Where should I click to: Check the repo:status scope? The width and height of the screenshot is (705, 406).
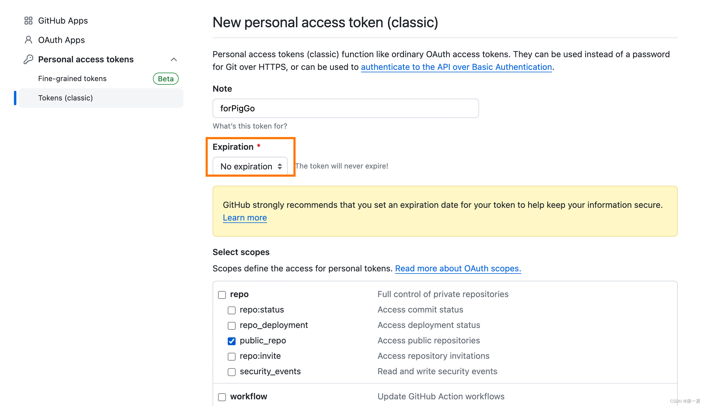(x=232, y=310)
